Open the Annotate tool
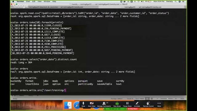The height and width of the screenshot is (111, 197). point(137,104)
